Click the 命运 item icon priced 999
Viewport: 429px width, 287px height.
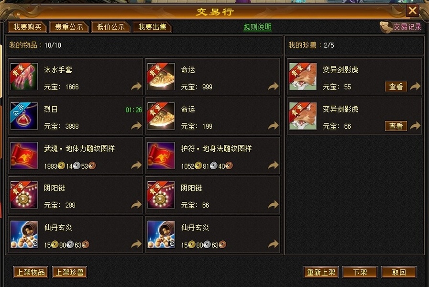click(161, 77)
